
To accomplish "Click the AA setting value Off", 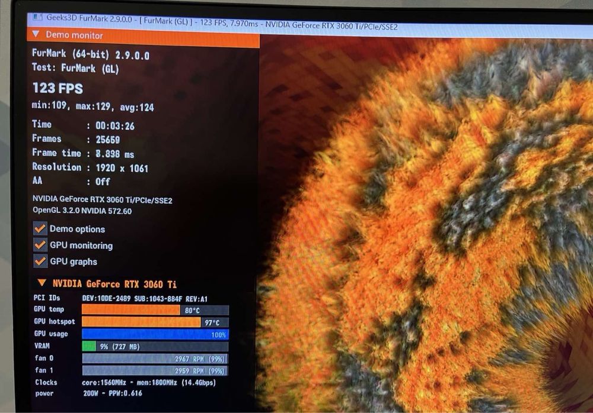I will pyautogui.click(x=103, y=182).
